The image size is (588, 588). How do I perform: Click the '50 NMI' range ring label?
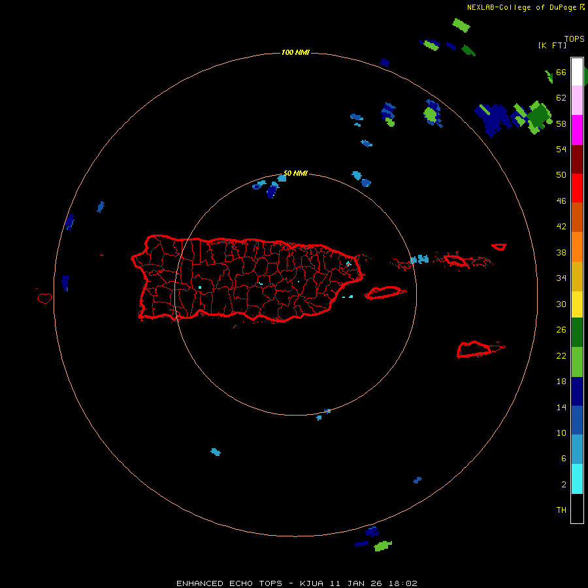pyautogui.click(x=295, y=173)
